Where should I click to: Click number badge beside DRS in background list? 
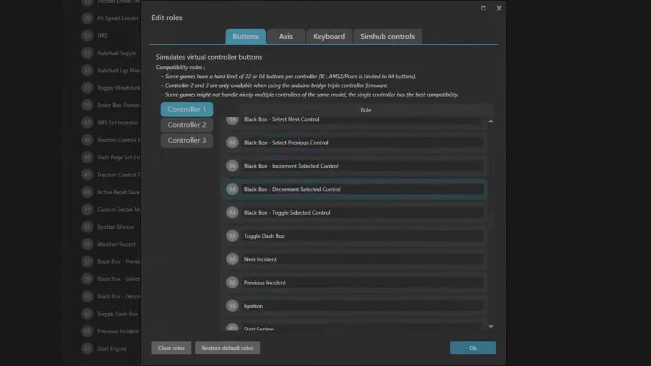(87, 35)
